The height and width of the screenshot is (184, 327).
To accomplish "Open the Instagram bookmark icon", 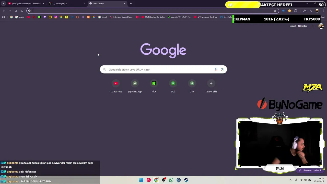I will [56, 17].
